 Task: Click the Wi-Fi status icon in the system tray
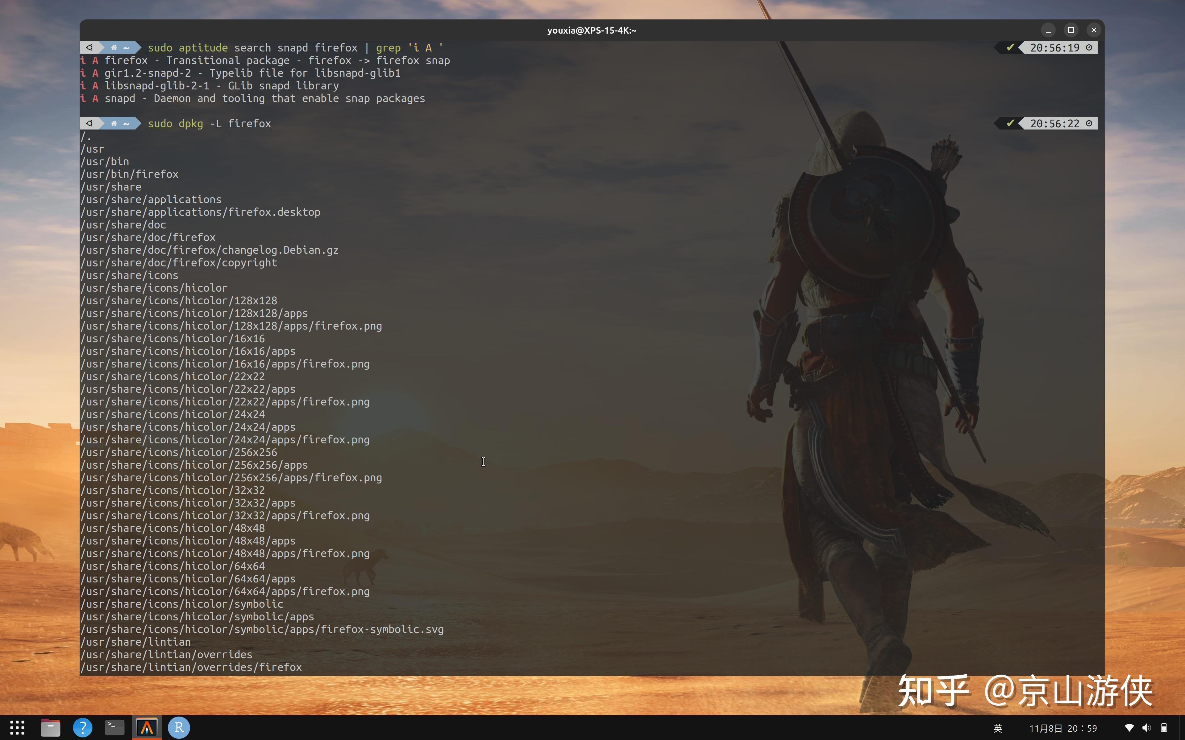point(1130,727)
